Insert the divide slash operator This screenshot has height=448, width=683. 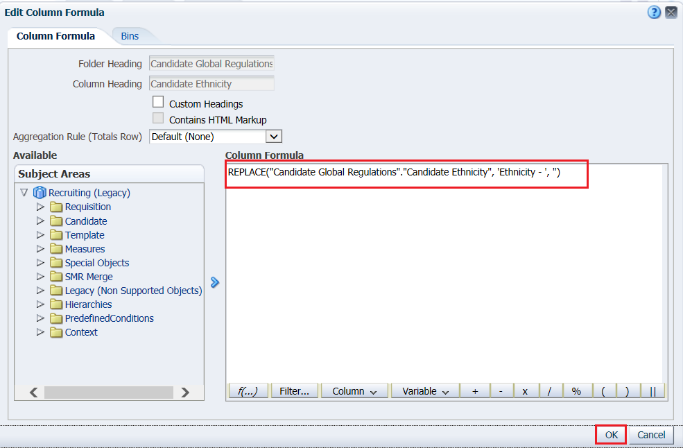click(x=550, y=391)
